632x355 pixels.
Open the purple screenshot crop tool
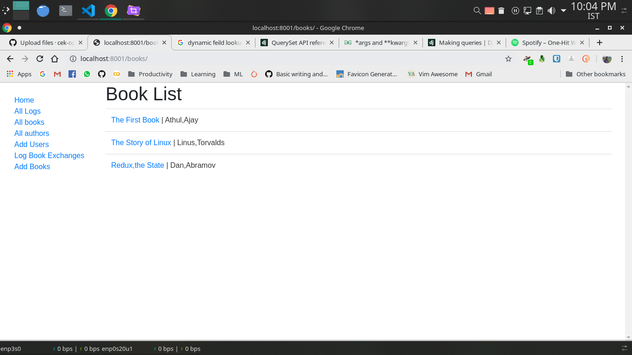(134, 10)
